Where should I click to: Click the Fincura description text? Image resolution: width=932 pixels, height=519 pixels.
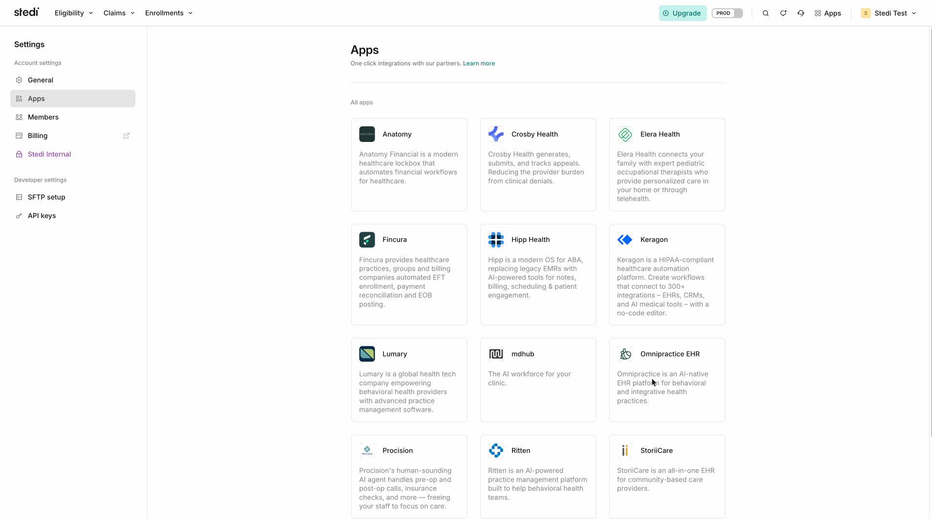(x=405, y=282)
